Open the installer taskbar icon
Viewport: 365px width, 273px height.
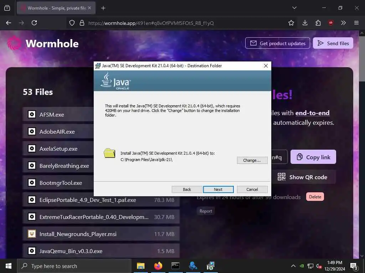(x=210, y=266)
